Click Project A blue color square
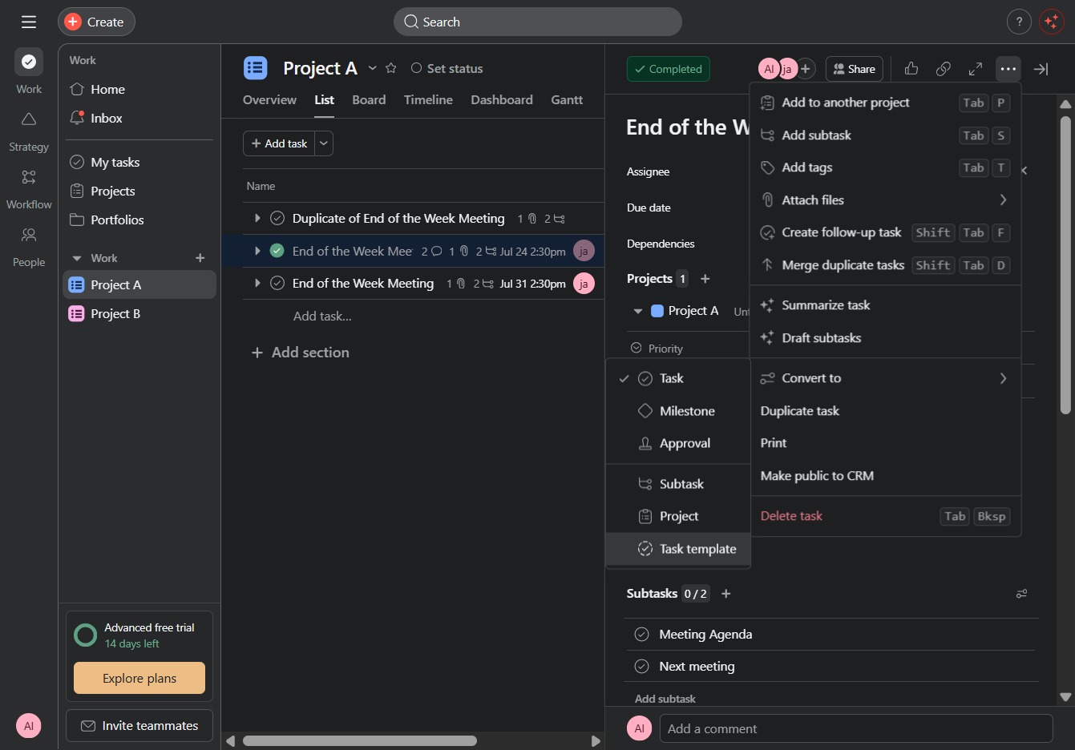The width and height of the screenshot is (1075, 750). pos(657,311)
